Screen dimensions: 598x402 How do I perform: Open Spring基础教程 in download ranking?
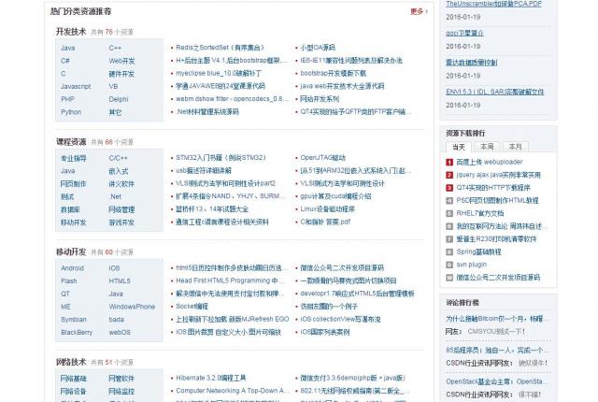pos(478,251)
